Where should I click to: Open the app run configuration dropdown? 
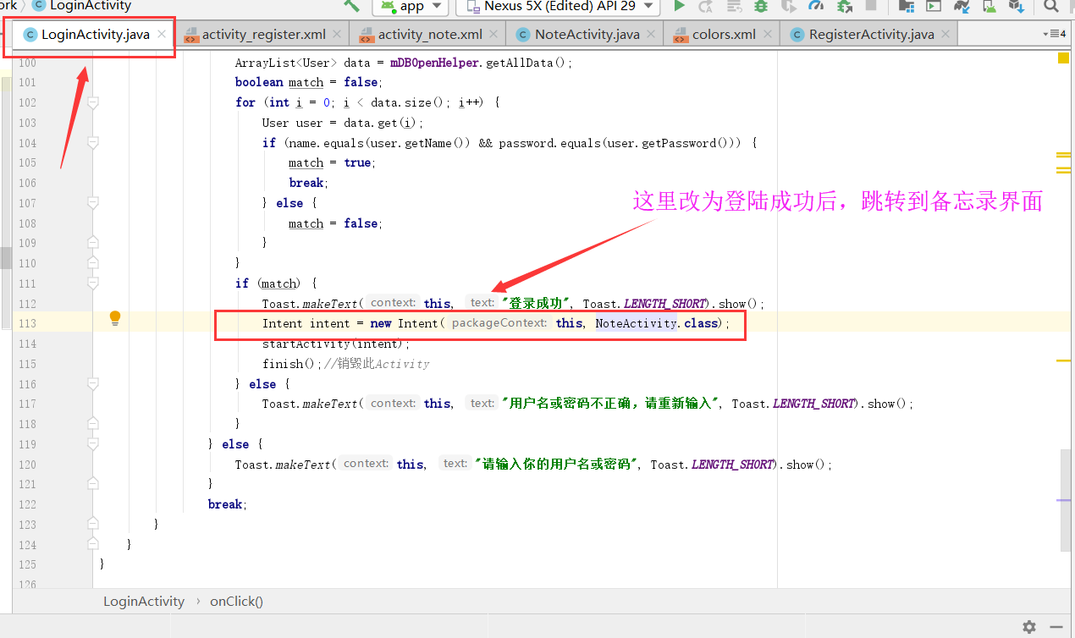click(411, 6)
